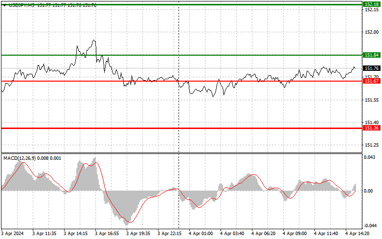The image size is (382, 239).
Task: Click the 4 Apr 14:20 time label
Action: pos(357,234)
